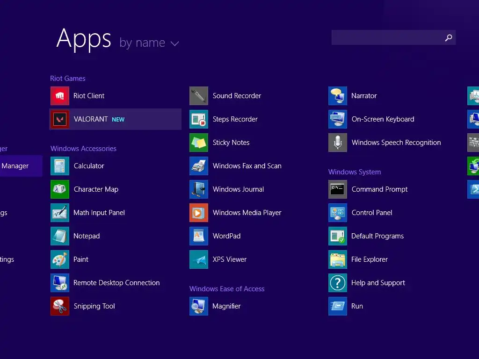Image resolution: width=479 pixels, height=359 pixels.
Task: Click the 'Windows Fax and Scan' label
Action: click(247, 166)
